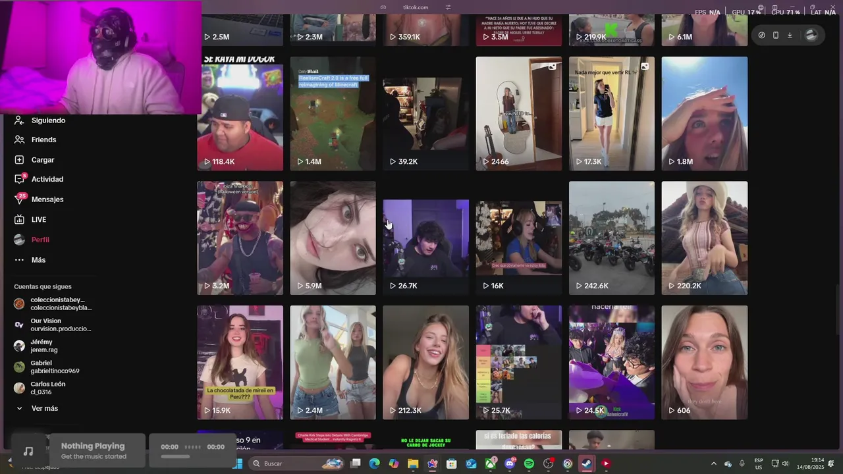This screenshot has width=843, height=474.
Task: Open Spotify from the taskbar
Action: point(529,463)
